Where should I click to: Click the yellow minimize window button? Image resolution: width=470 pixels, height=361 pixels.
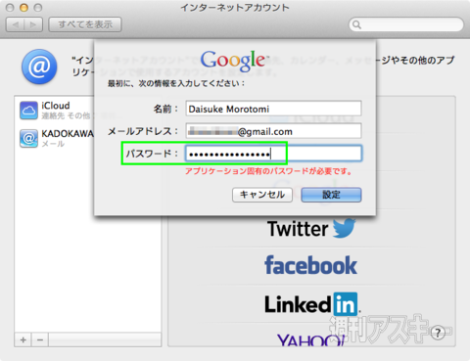pos(23,7)
